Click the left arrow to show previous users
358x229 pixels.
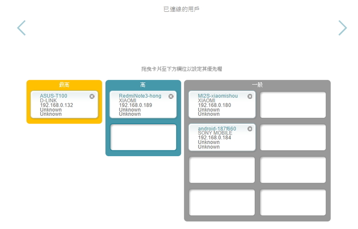coord(21,28)
